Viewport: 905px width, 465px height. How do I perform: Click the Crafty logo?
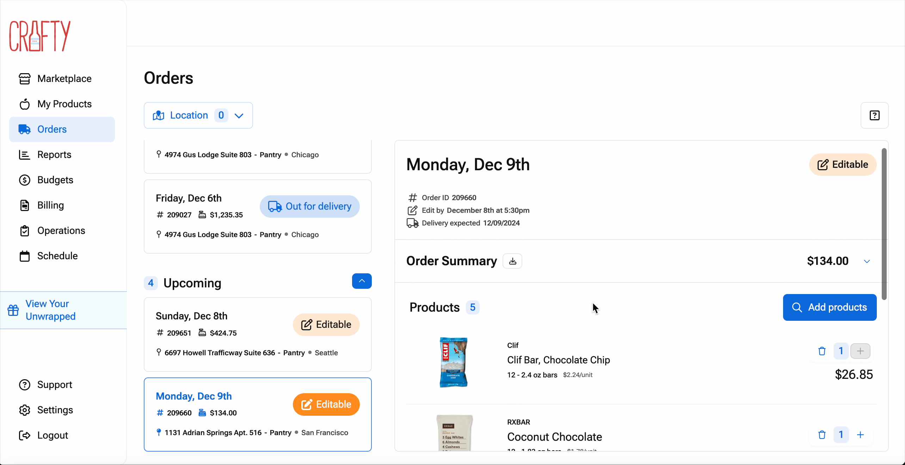coord(40,36)
